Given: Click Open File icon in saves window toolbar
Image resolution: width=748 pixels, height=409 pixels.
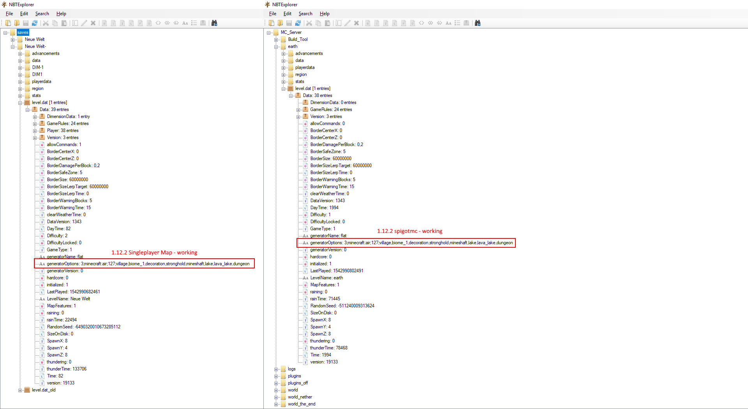Looking at the screenshot, I should tap(8, 23).
